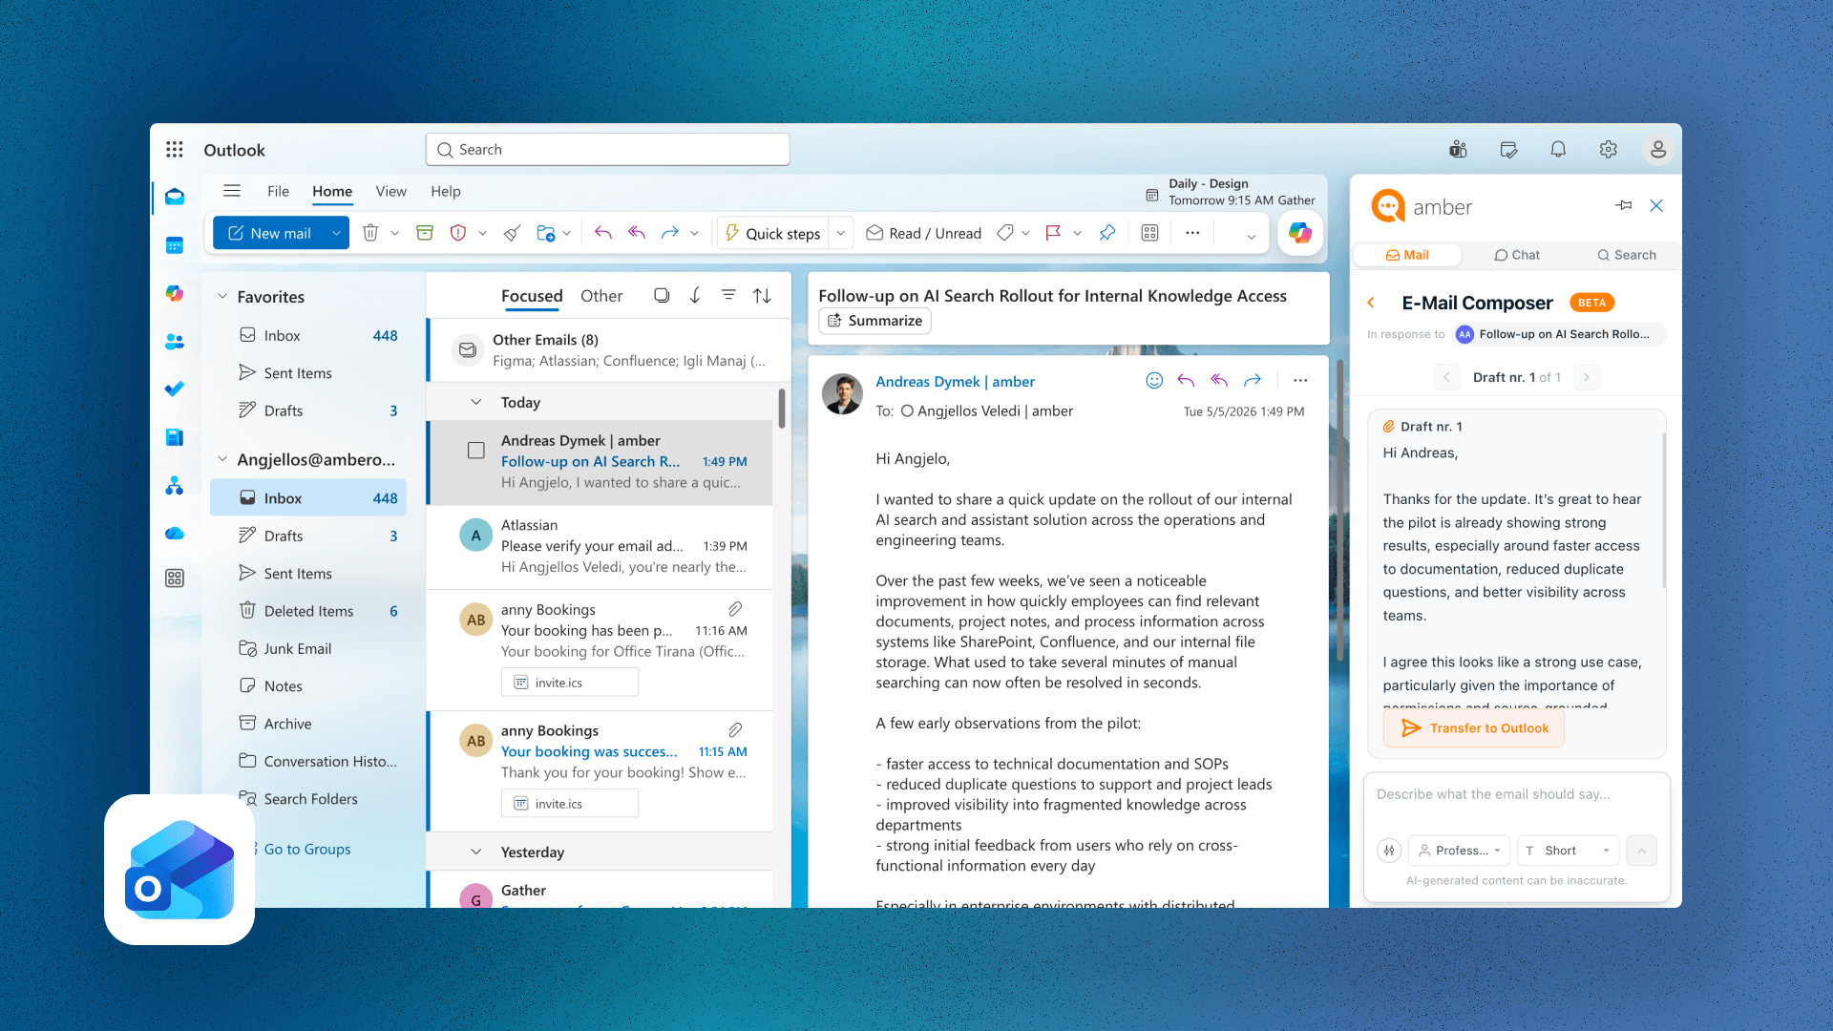This screenshot has width=1833, height=1031.
Task: Open Flag options dropdown arrow
Action: point(1077,233)
